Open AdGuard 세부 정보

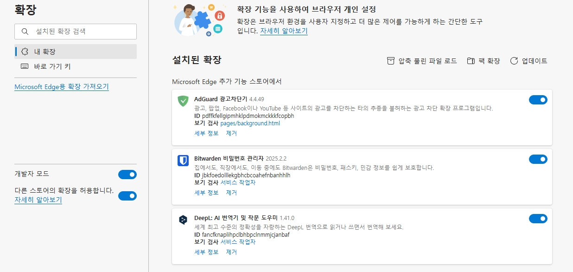(x=206, y=133)
